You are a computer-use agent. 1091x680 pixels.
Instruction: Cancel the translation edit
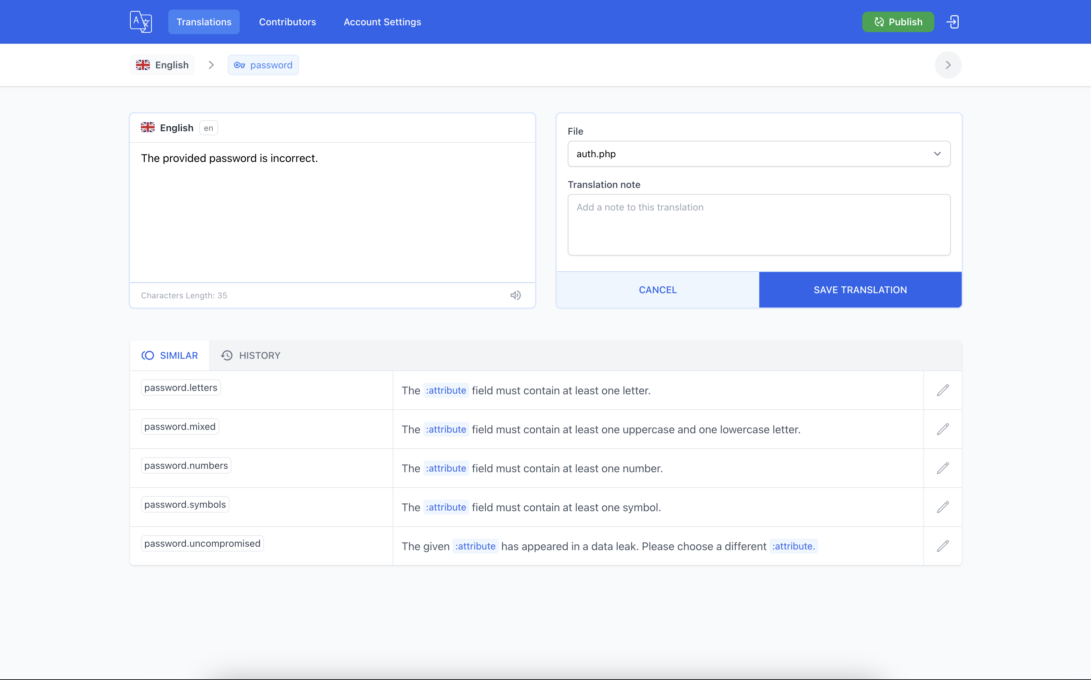click(658, 290)
